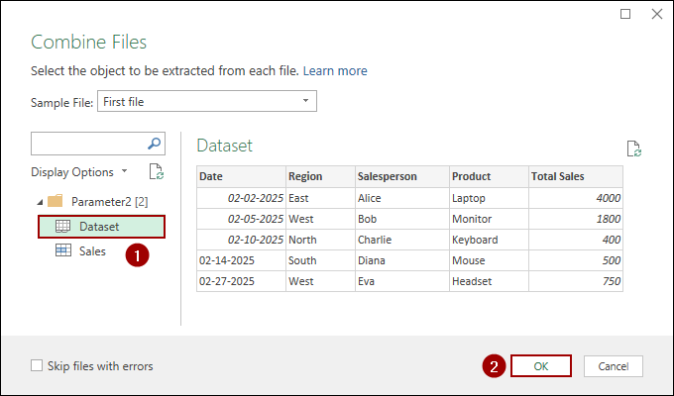Click the refresh icon beside Display Options
674x396 pixels.
[x=156, y=171]
